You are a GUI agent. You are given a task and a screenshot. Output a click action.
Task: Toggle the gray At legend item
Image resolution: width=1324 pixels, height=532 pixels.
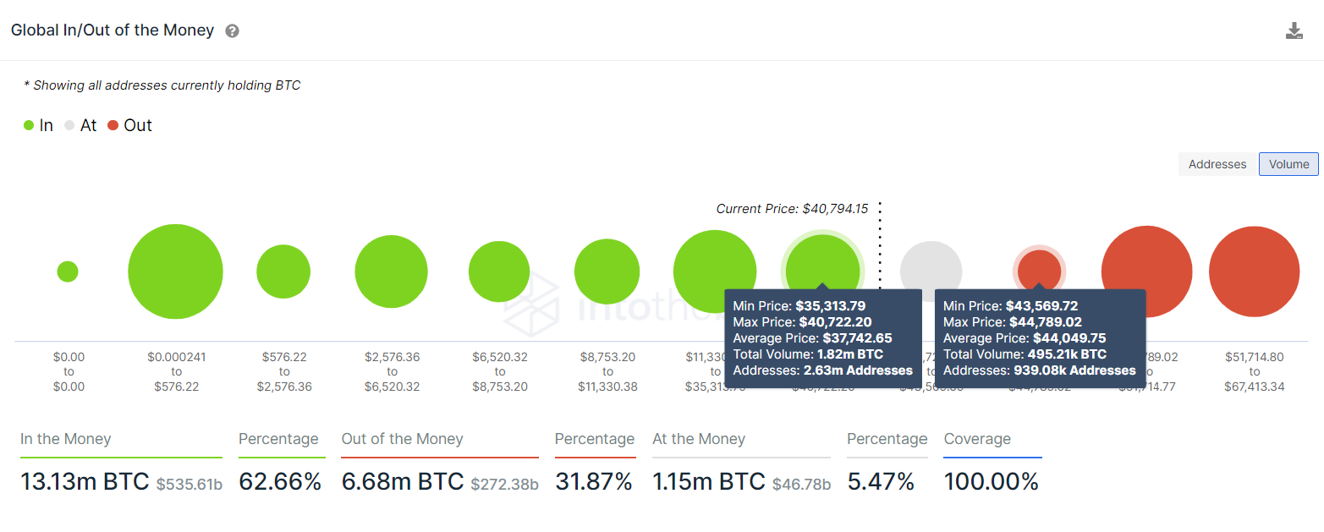pos(80,125)
